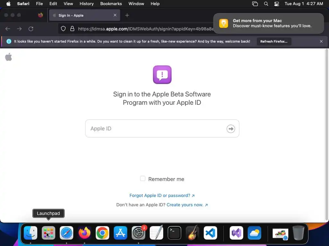Click the purple Feedback Assistant icon
Viewport: 329px width, 246px height.
(x=162, y=75)
